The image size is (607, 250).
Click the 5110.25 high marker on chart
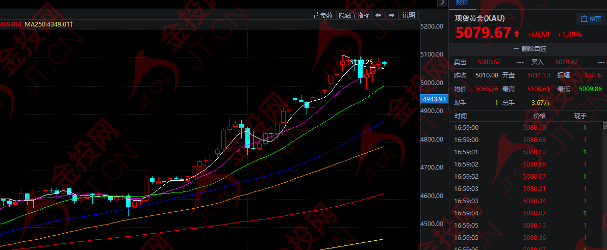click(361, 62)
